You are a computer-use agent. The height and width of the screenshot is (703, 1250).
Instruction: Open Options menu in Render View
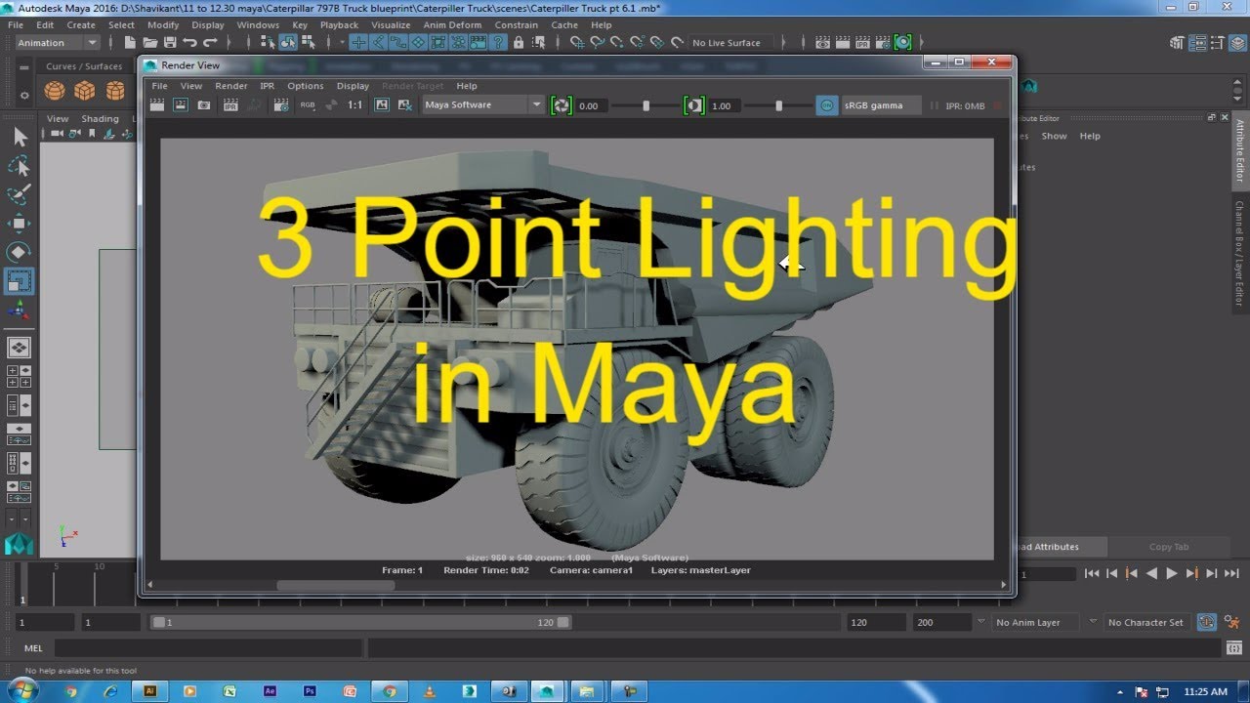tap(306, 86)
